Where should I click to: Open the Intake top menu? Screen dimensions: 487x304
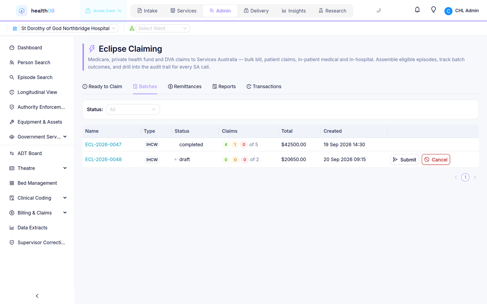(x=147, y=11)
